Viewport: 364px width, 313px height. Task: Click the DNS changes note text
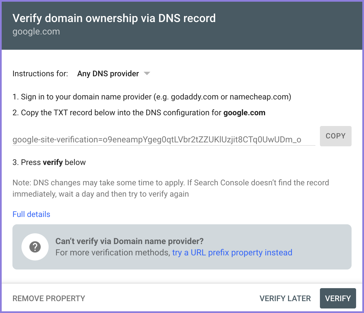[x=170, y=188]
